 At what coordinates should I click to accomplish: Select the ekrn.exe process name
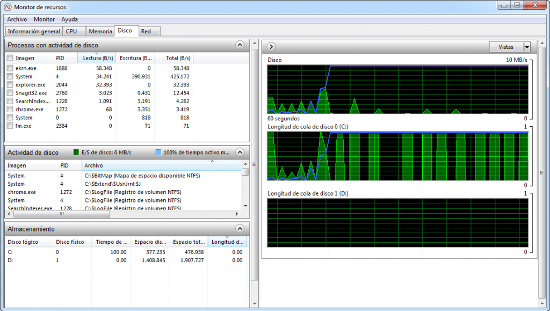(26, 68)
